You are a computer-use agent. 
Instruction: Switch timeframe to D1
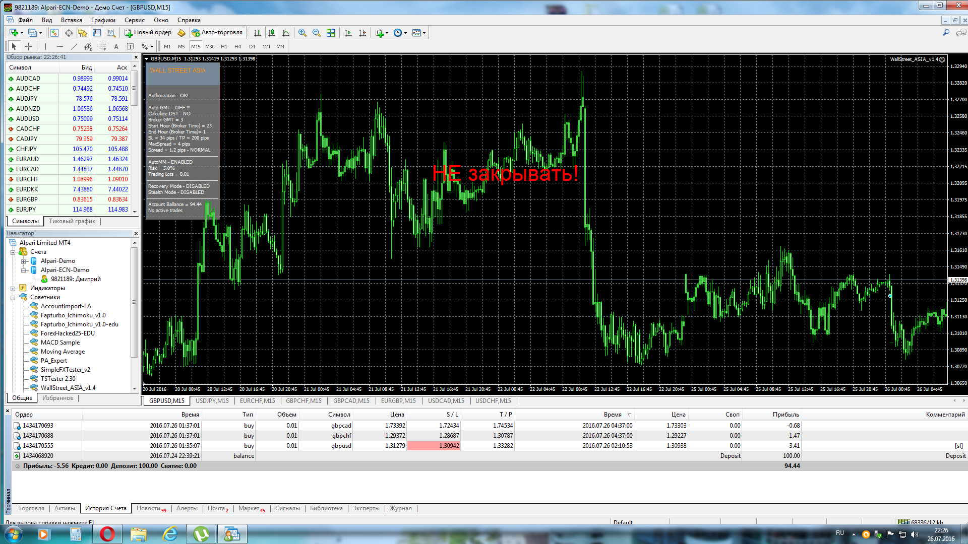pyautogui.click(x=252, y=46)
